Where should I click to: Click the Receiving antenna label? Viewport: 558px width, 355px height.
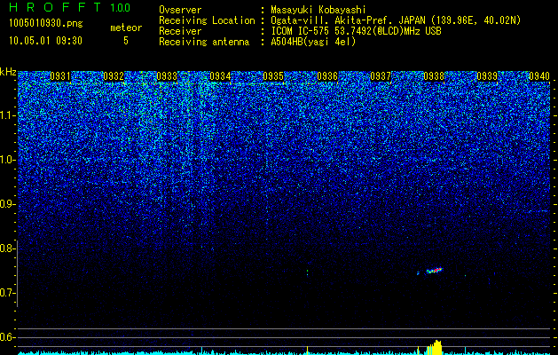(x=204, y=42)
